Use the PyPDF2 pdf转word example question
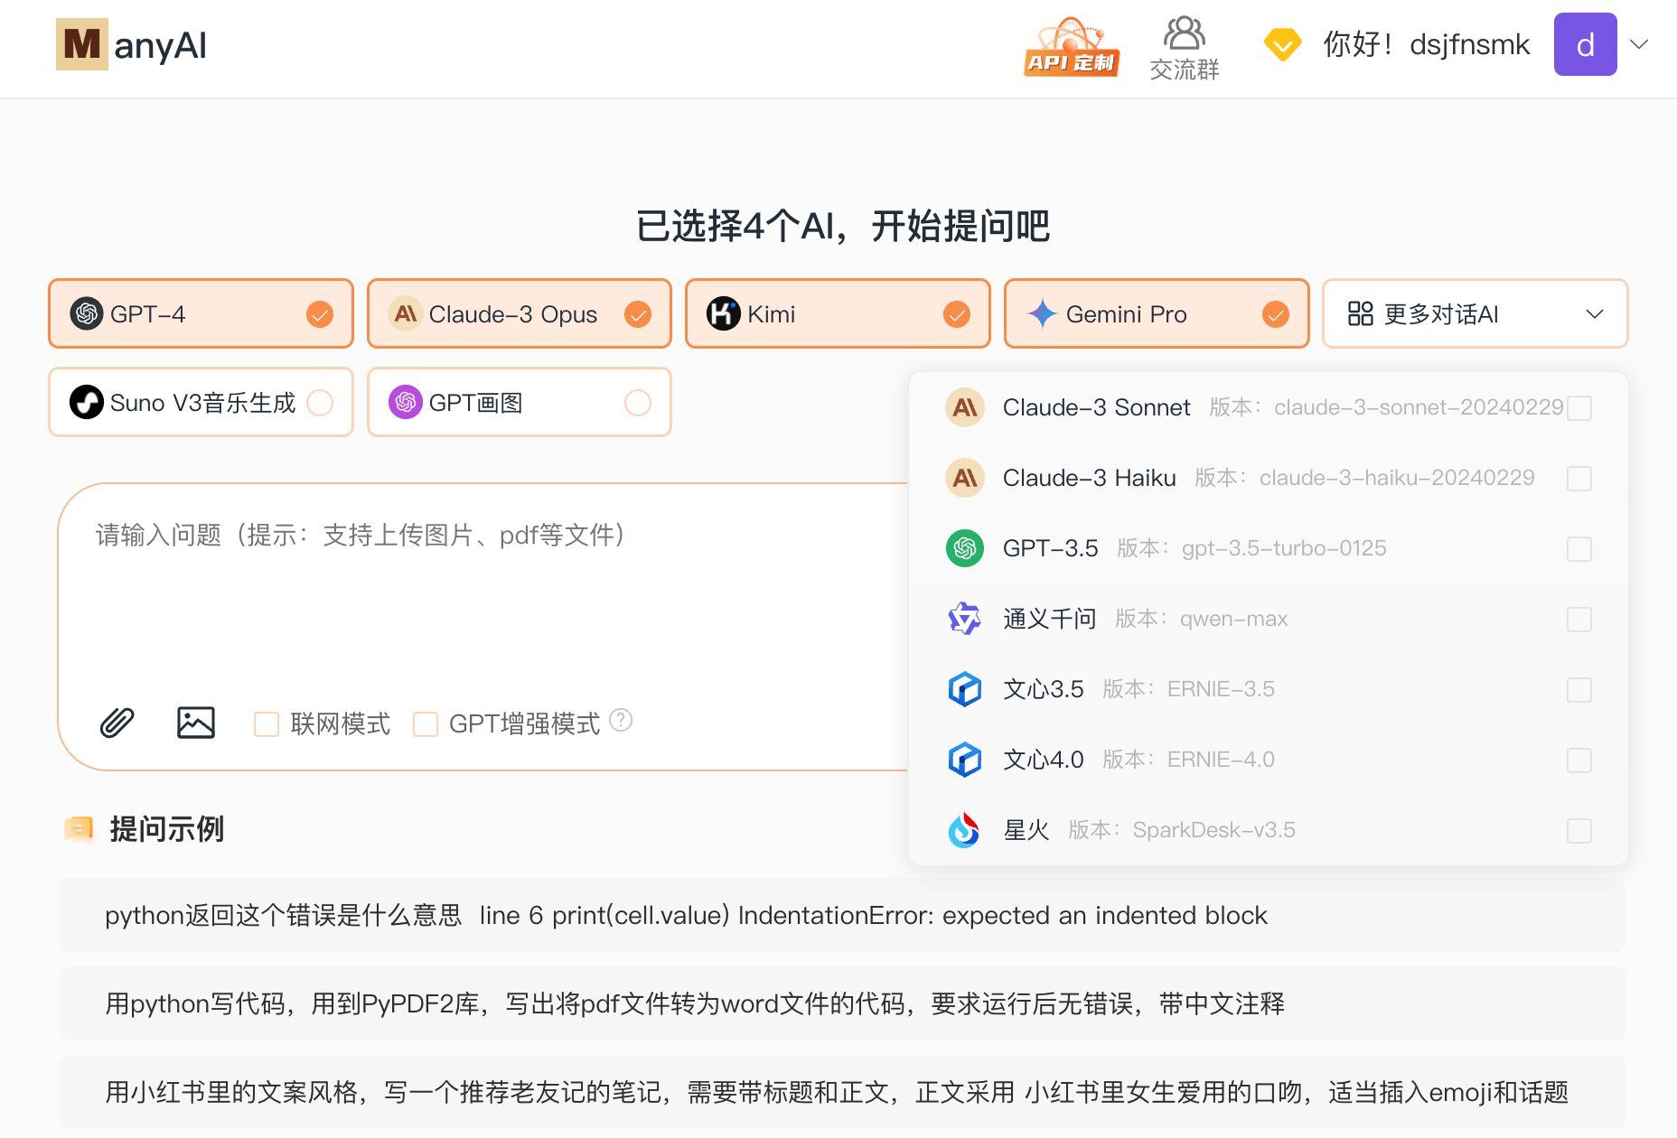Screen dimensions: 1677x1138 coord(842,1003)
